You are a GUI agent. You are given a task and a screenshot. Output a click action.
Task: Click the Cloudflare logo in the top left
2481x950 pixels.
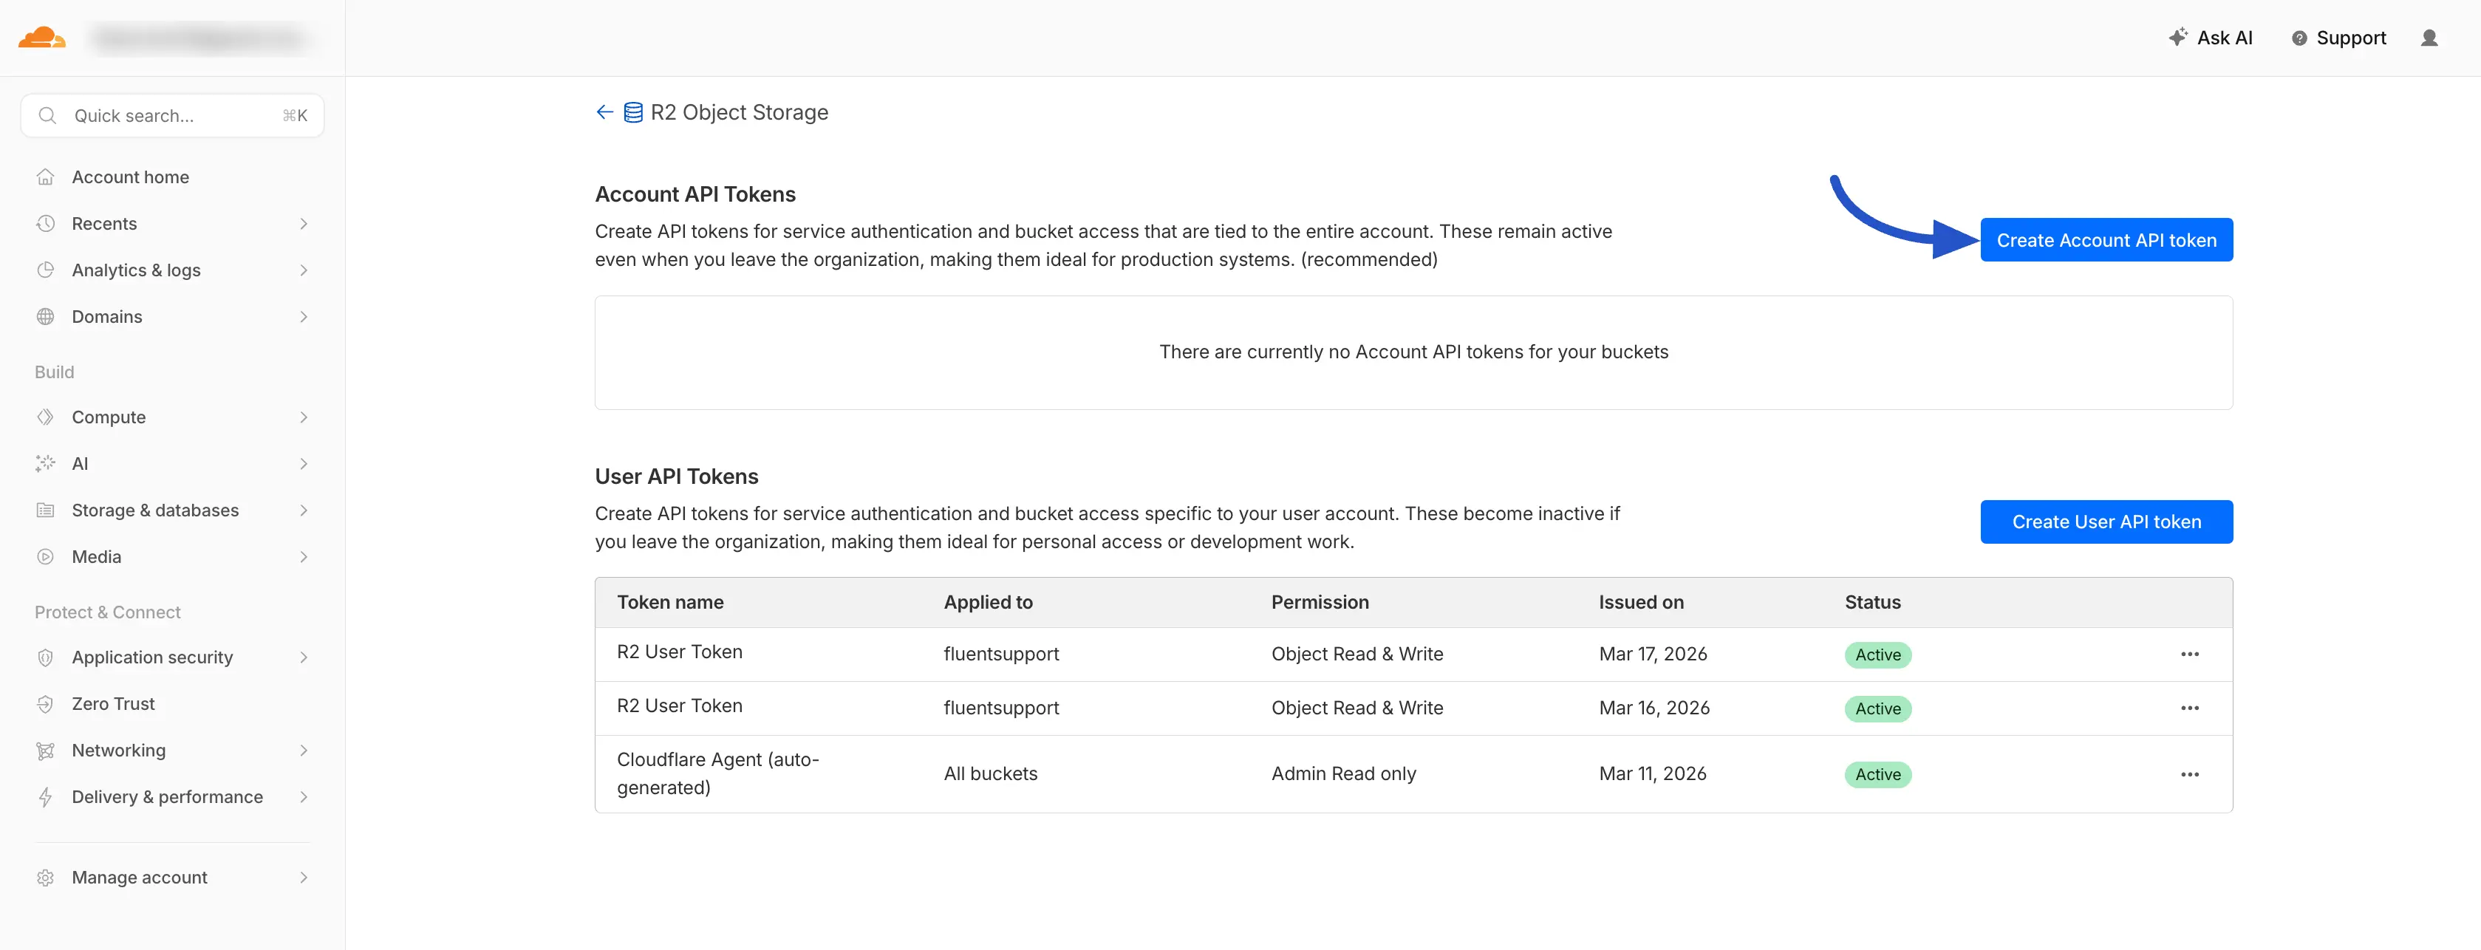pos(41,38)
